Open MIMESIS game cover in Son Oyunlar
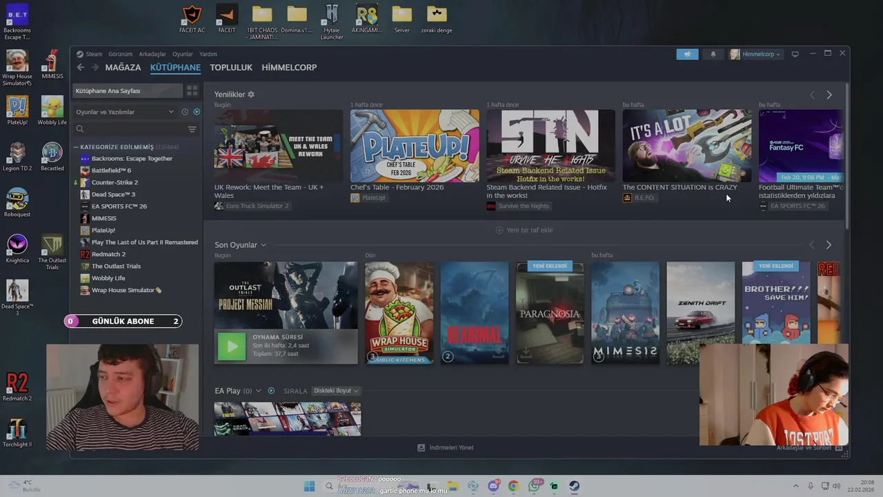Image resolution: width=883 pixels, height=497 pixels. (x=626, y=313)
